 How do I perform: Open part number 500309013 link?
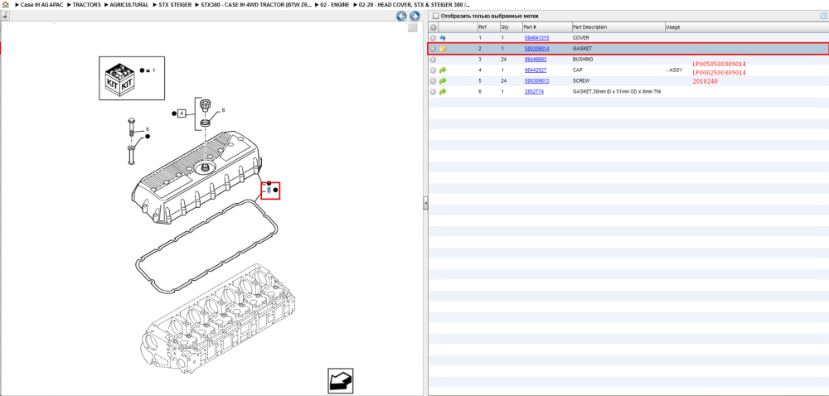536,81
